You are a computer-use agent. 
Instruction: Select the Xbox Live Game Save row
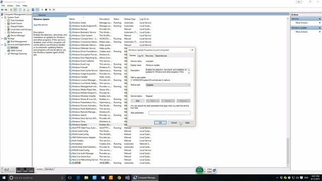coord(110,156)
